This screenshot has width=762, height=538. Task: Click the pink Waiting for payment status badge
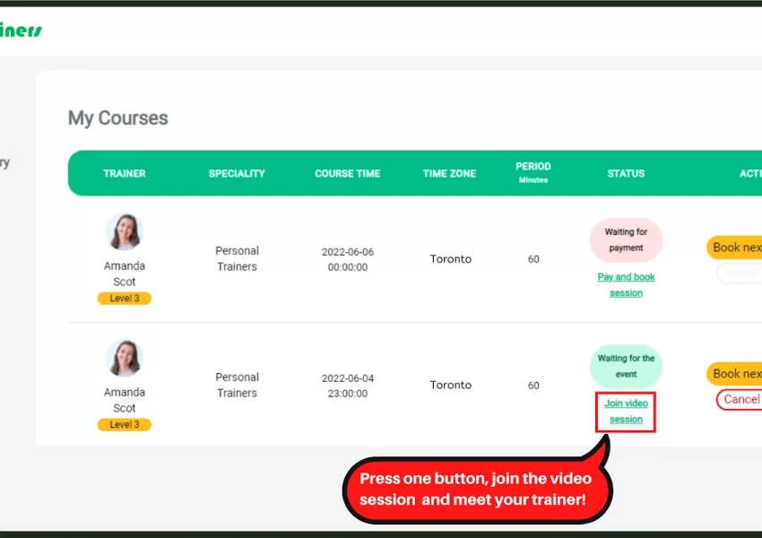pyautogui.click(x=626, y=240)
